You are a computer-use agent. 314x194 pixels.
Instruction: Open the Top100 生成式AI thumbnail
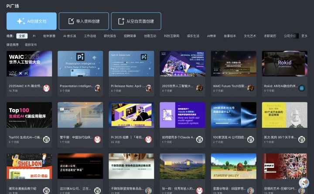pos(29,115)
